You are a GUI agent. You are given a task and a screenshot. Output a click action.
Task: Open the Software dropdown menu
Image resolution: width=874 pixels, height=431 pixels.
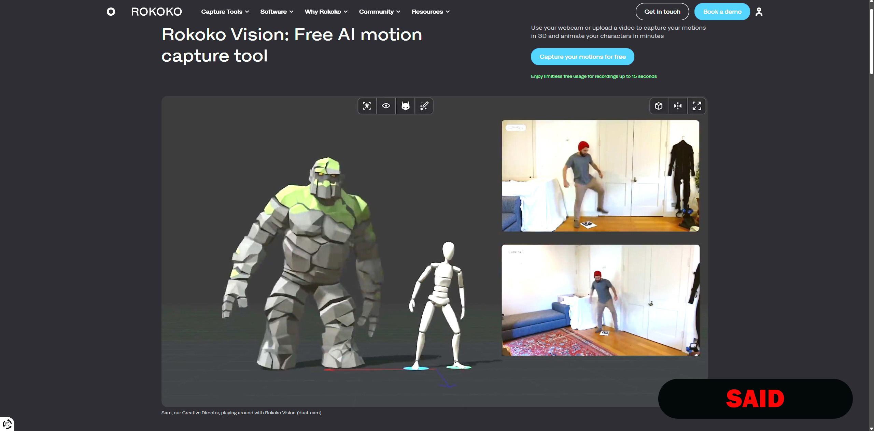[277, 12]
